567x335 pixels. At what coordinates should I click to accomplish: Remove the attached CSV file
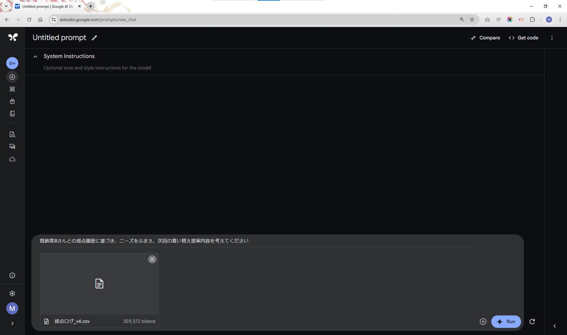(152, 259)
